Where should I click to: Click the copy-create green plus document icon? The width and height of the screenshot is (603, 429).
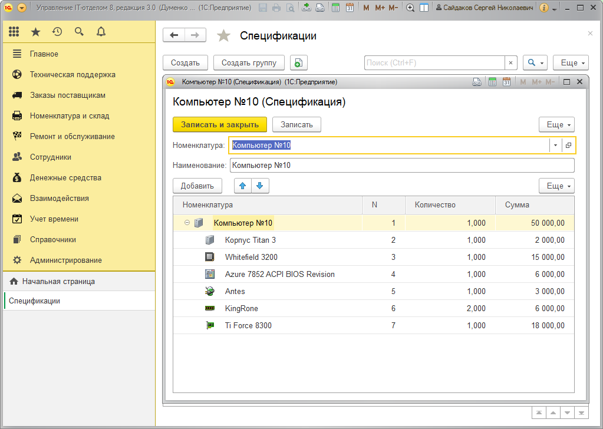pyautogui.click(x=298, y=62)
